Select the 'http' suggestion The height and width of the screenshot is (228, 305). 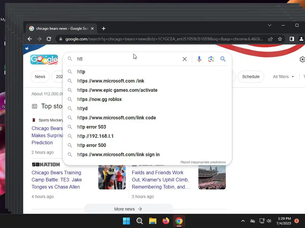pyautogui.click(x=147, y=72)
